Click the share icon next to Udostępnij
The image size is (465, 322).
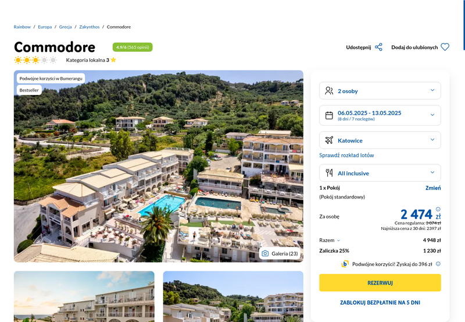(378, 47)
